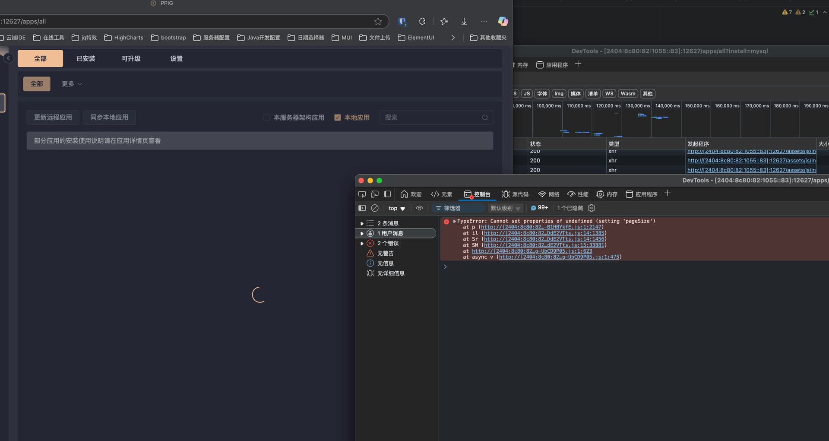Collapse sidebar with the left chevron button

(8, 58)
